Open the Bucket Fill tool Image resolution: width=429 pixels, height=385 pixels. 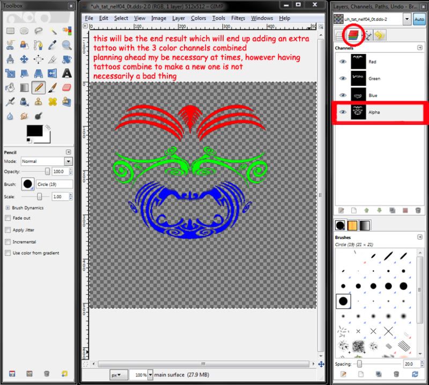click(10, 87)
